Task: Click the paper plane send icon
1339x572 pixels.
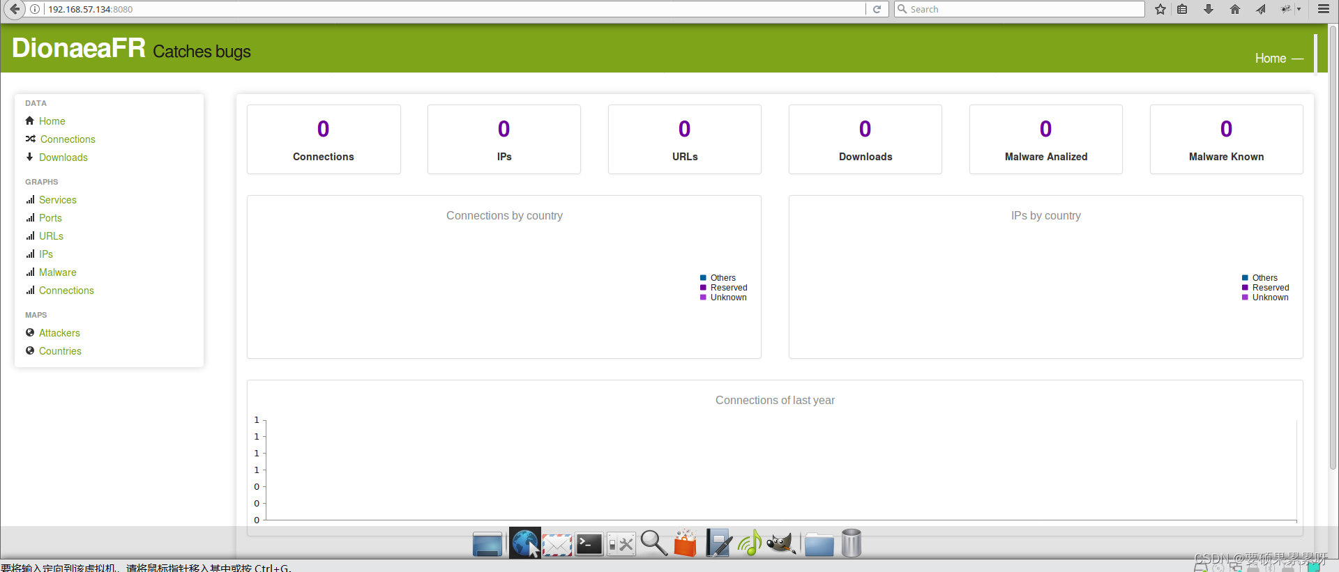Action: (1261, 9)
